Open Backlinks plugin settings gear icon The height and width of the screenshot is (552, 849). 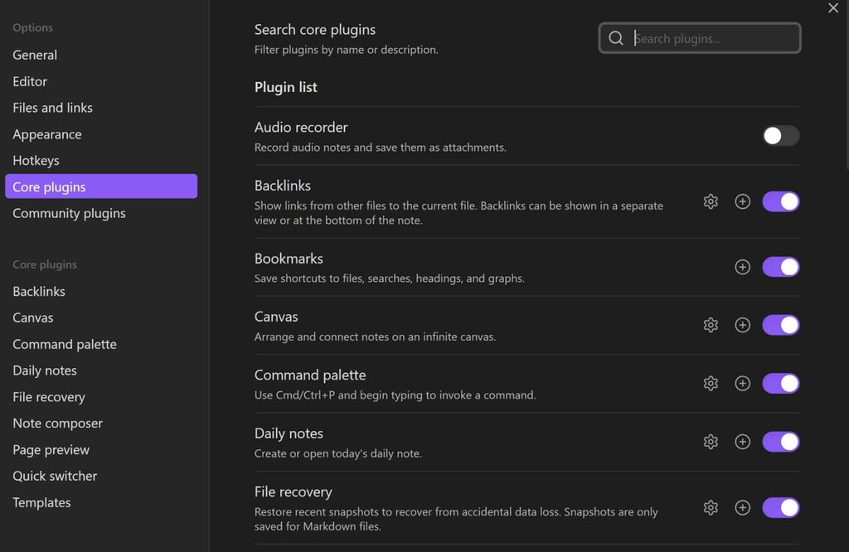(711, 201)
